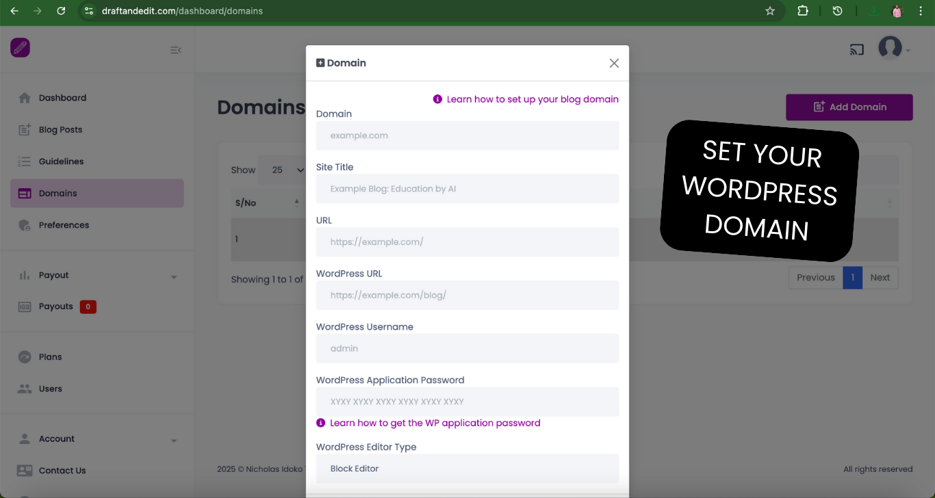Open the browser extensions puzzle icon

click(803, 11)
